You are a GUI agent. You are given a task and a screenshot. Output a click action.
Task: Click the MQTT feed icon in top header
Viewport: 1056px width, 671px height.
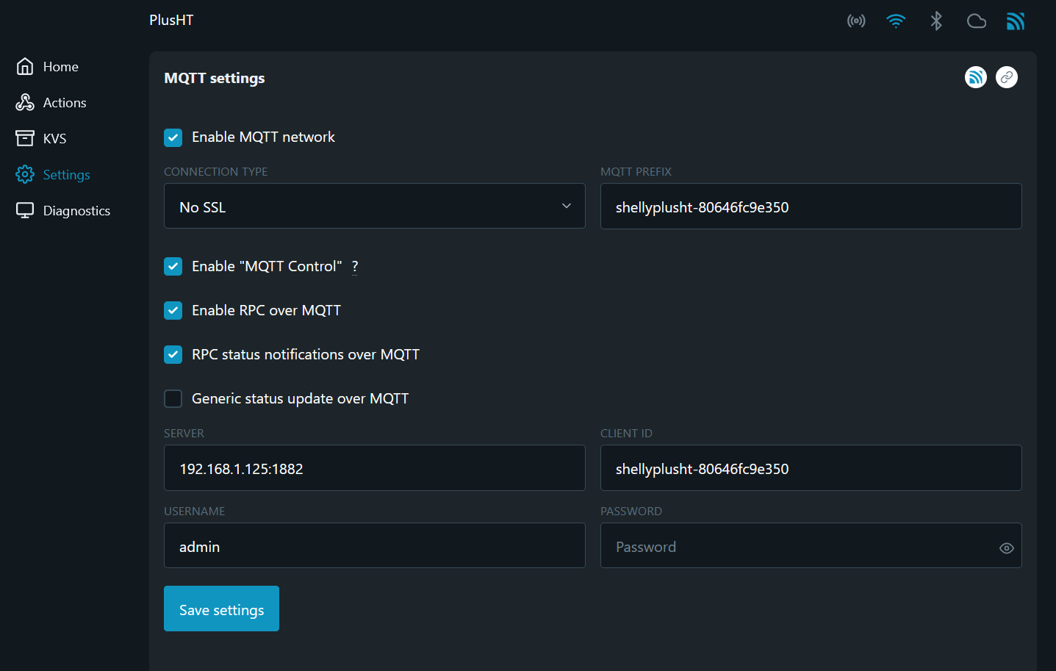[1016, 21]
